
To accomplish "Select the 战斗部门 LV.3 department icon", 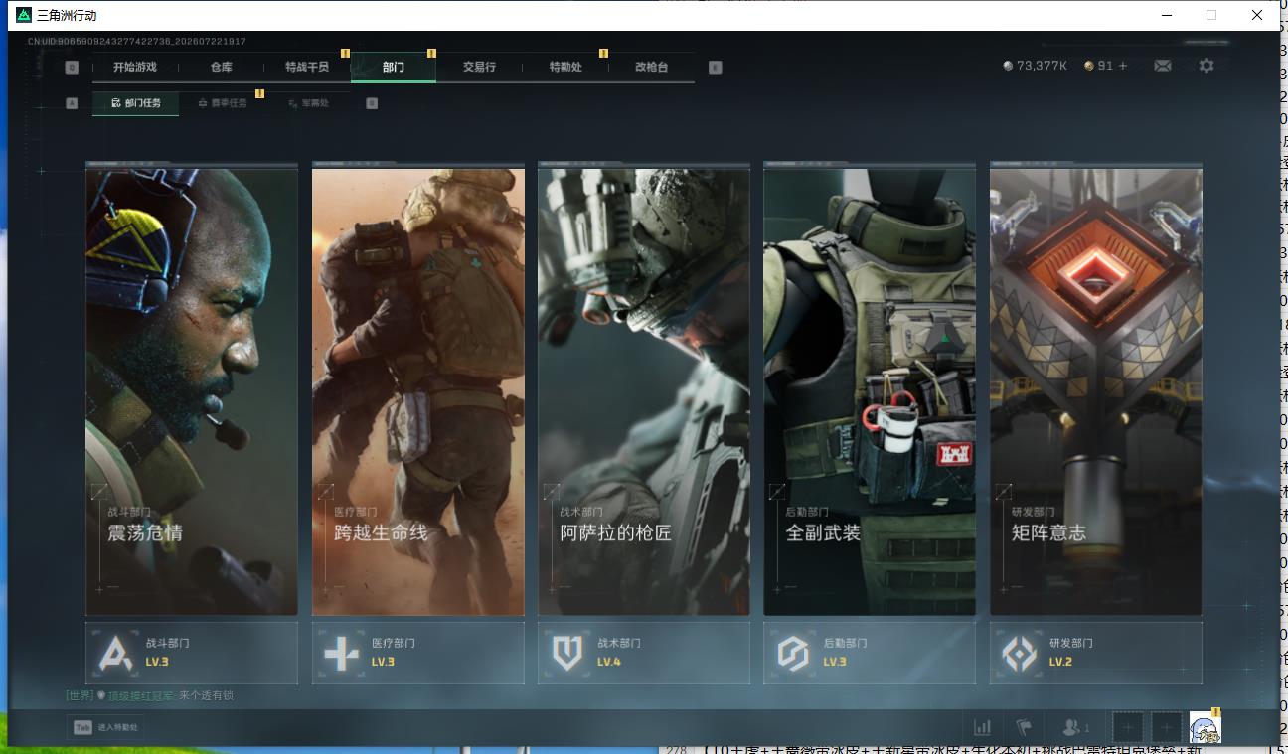I will click(117, 653).
